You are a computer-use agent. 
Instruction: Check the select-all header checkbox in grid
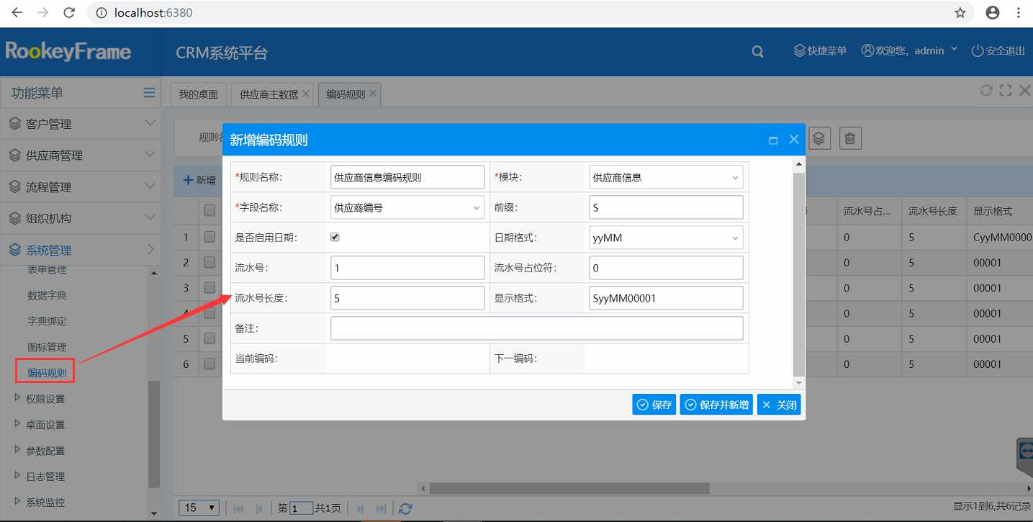[x=209, y=211]
